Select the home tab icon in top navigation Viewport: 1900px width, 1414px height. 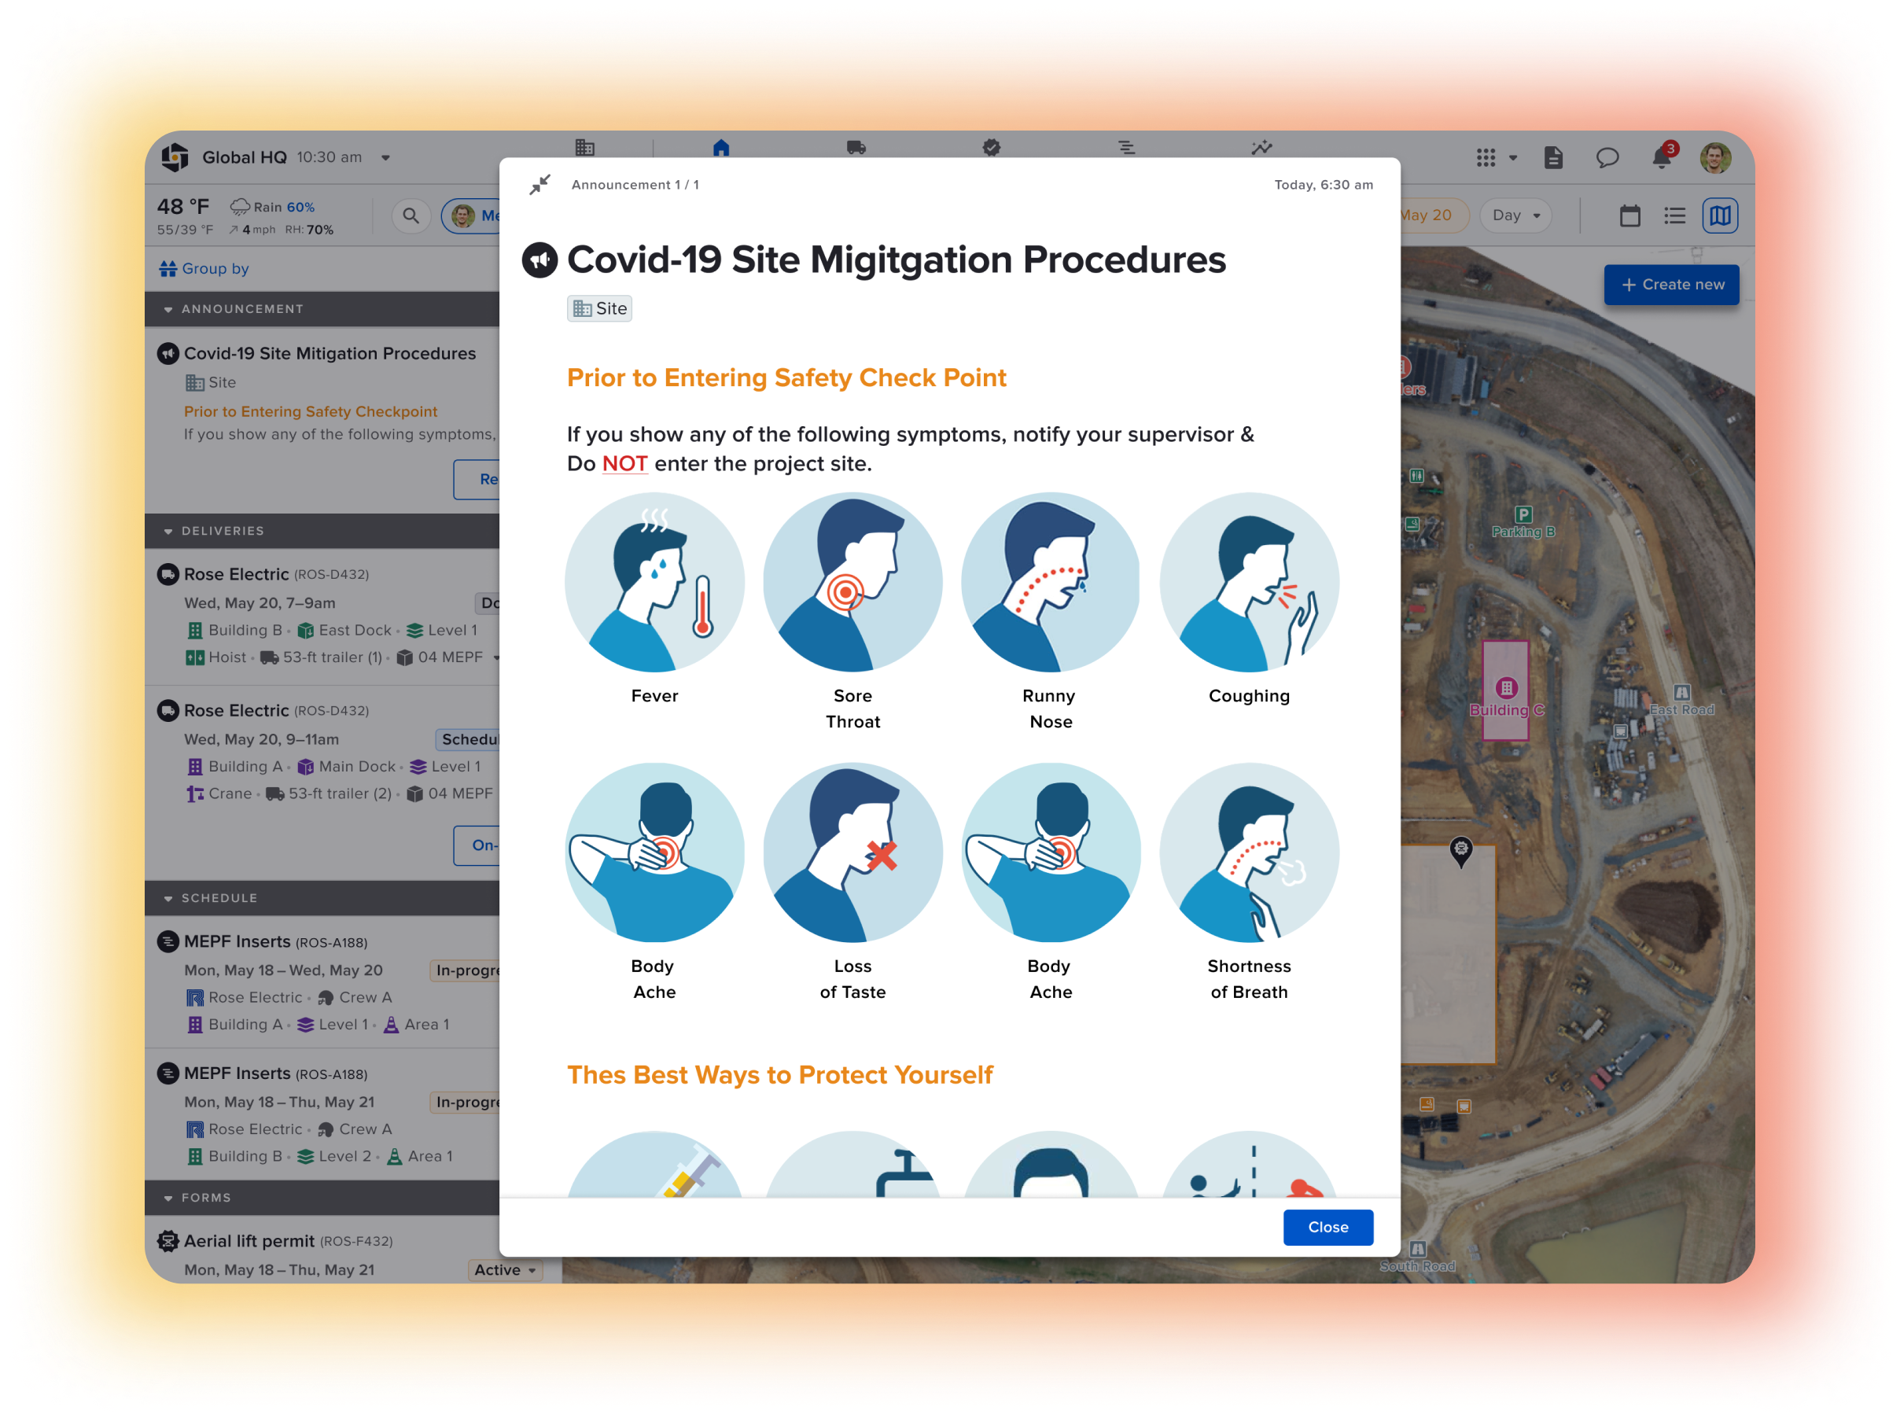point(720,147)
